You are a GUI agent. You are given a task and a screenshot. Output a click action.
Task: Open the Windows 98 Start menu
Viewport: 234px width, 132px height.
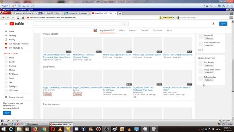(4, 124)
